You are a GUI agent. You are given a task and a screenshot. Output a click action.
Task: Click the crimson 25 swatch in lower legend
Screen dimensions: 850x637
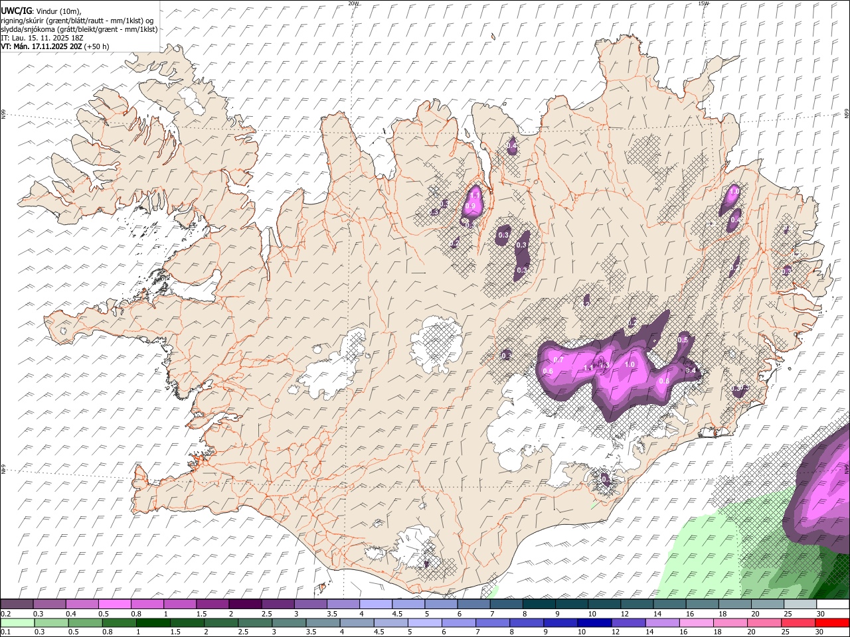798,622
